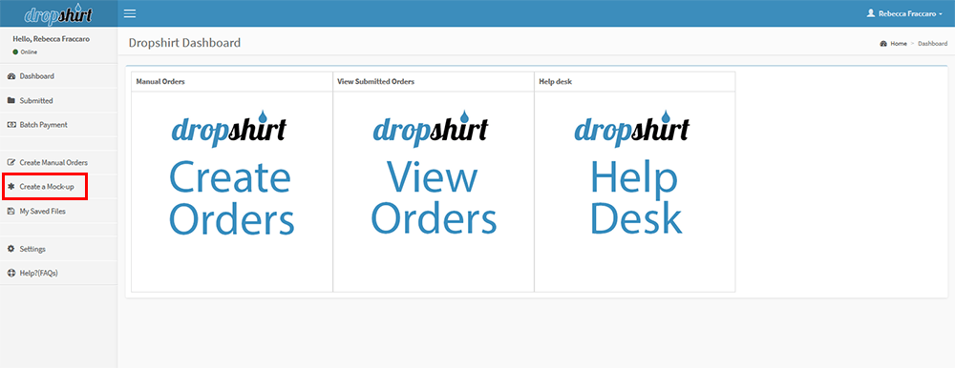Click the Create Manual Orders edit icon

click(x=11, y=162)
